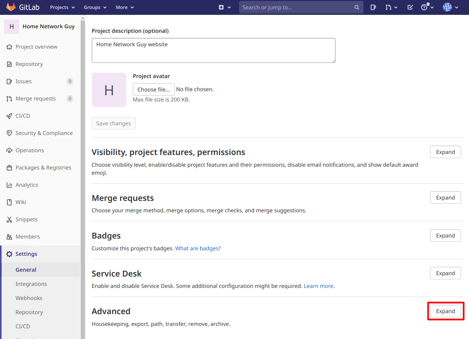Click the Home Network Guy project name
Image resolution: width=469 pixels, height=339 pixels.
49,26
